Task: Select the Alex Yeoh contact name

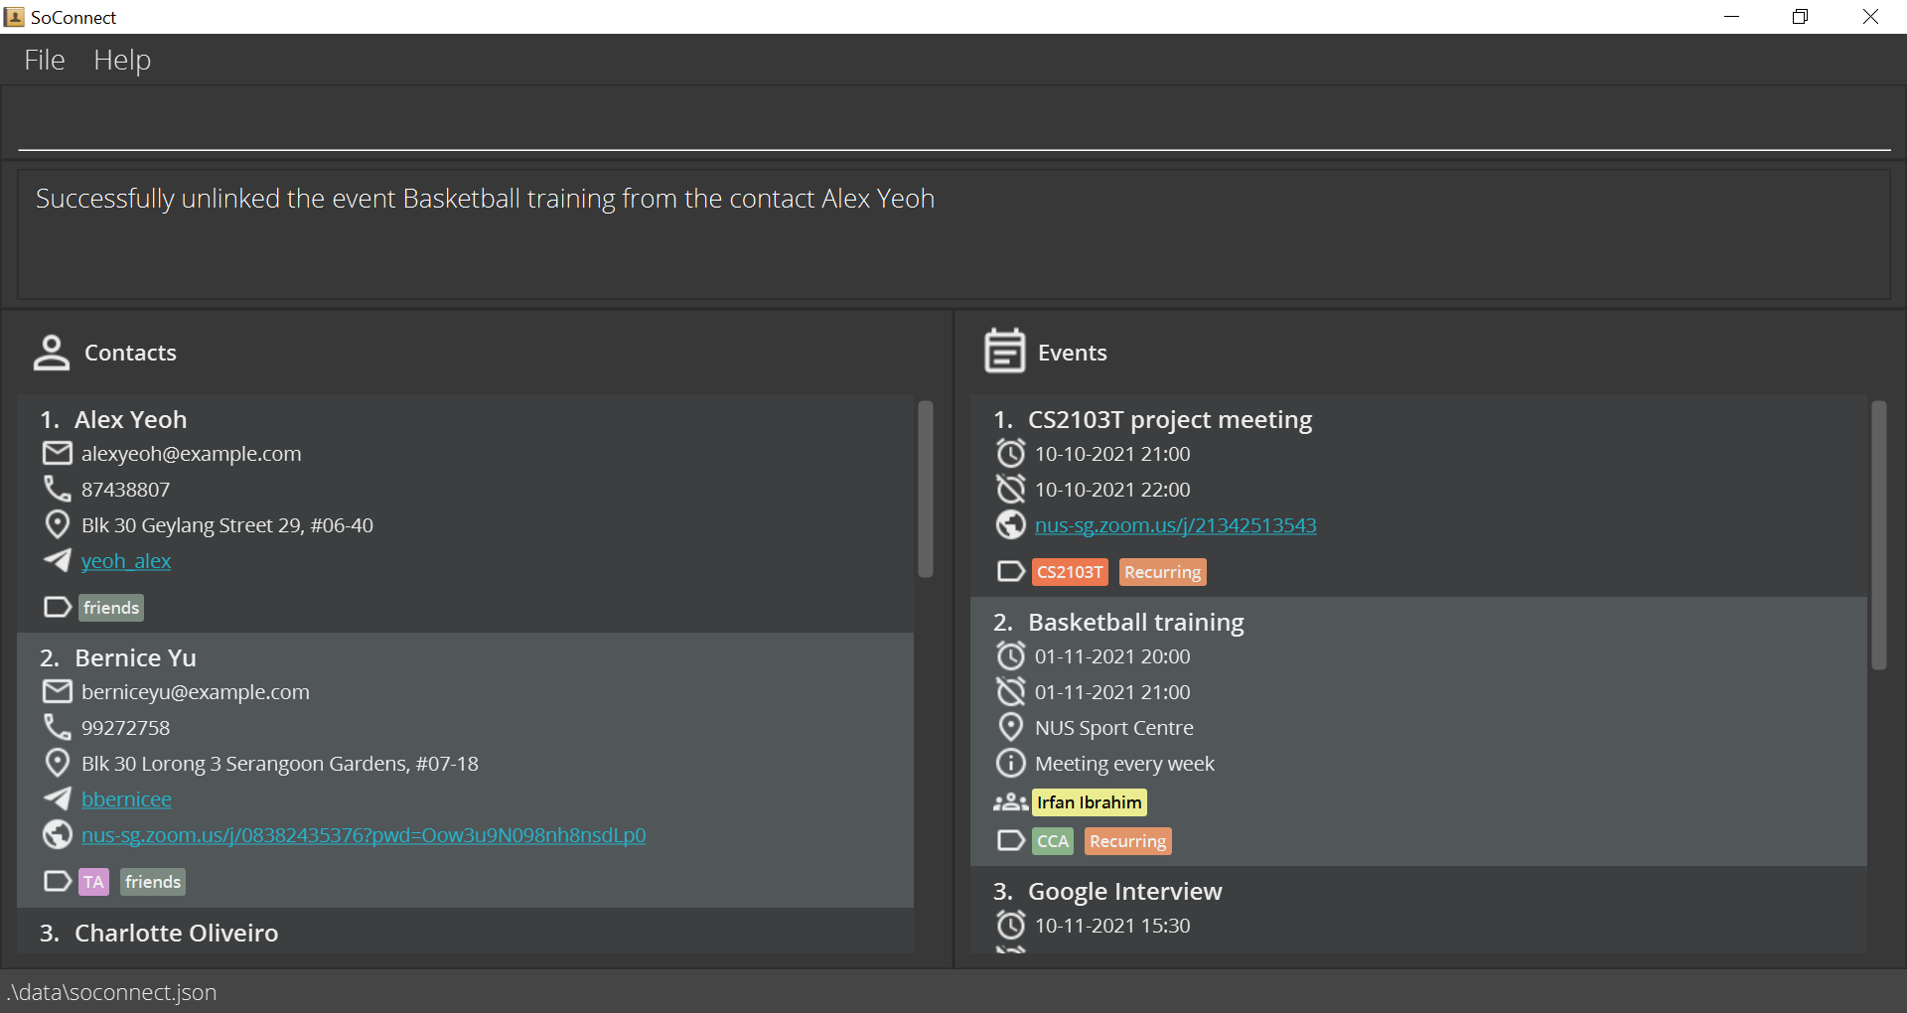Action: tap(130, 419)
